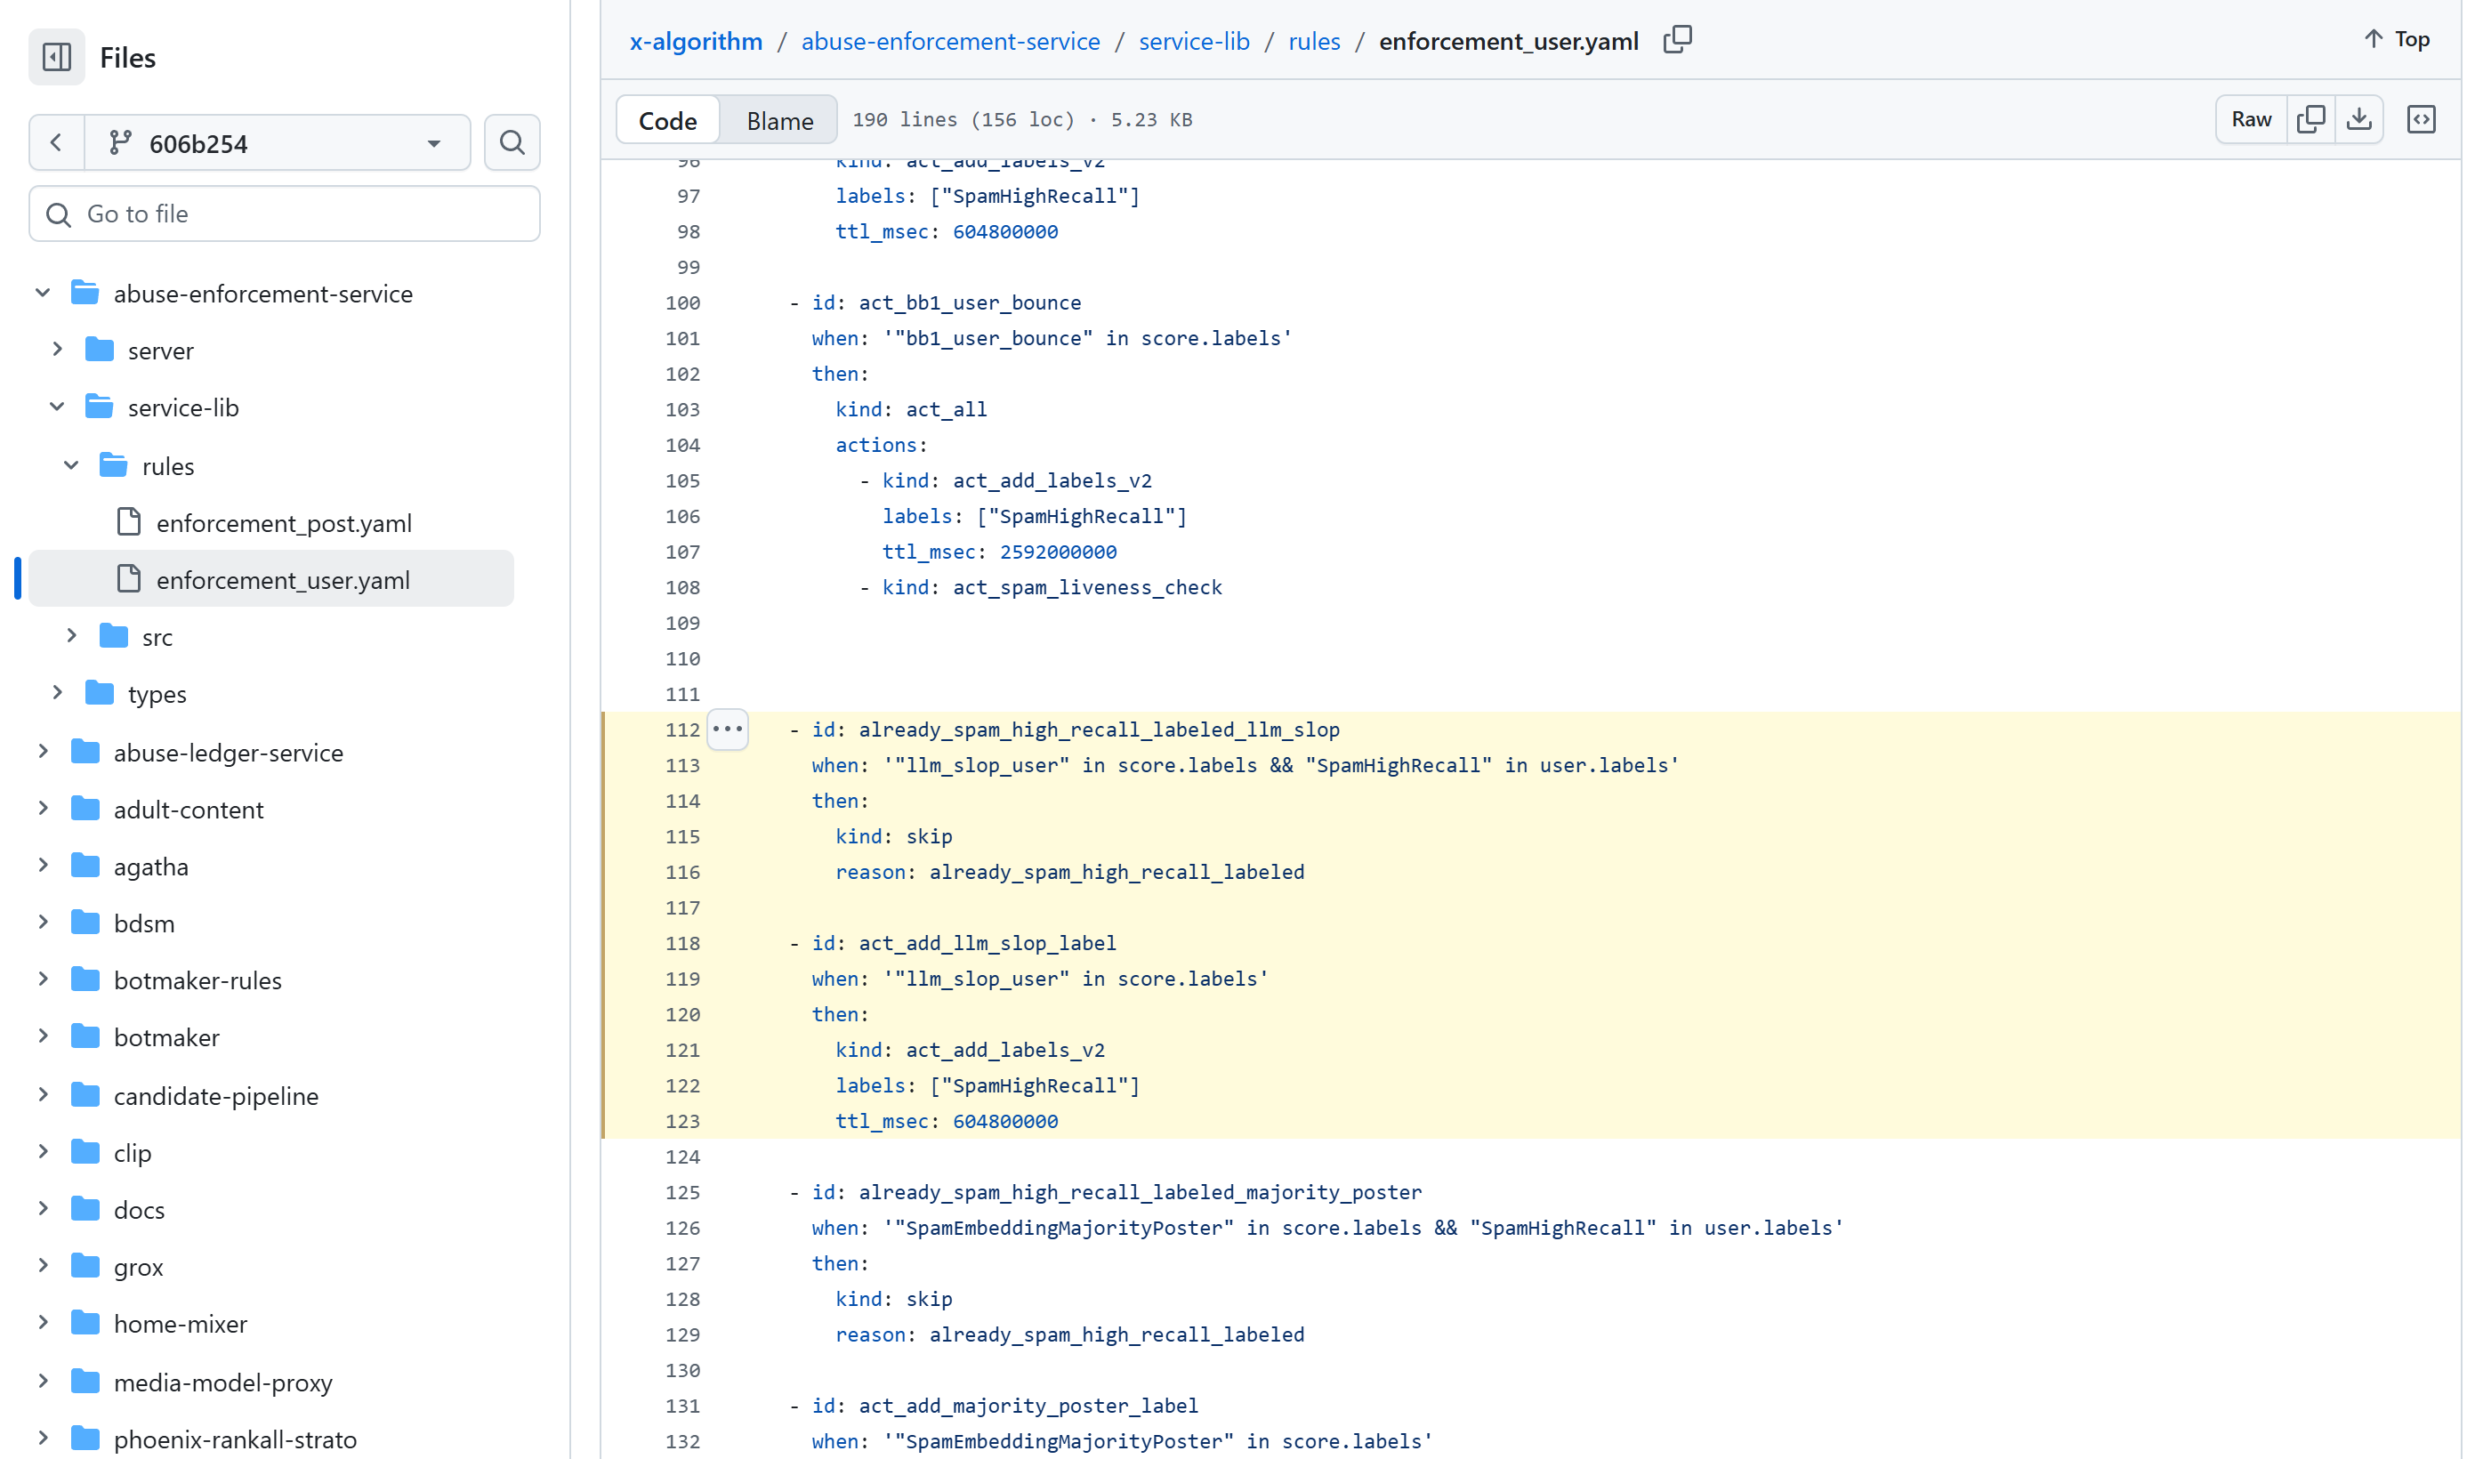Open the phoenix-rankall-strato folder
The image size is (2491, 1459).
point(234,1439)
